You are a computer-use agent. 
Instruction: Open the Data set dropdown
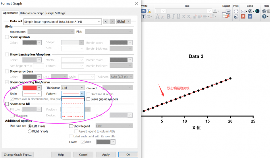click(62, 22)
